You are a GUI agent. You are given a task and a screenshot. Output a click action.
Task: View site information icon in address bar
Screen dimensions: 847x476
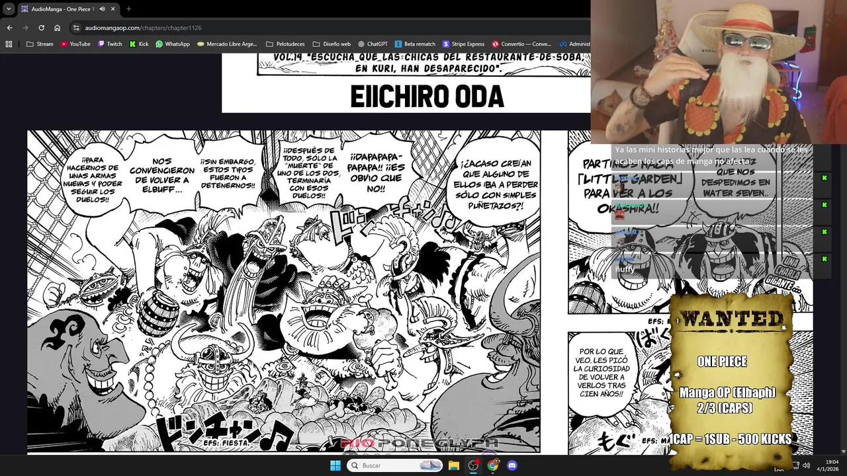point(77,28)
